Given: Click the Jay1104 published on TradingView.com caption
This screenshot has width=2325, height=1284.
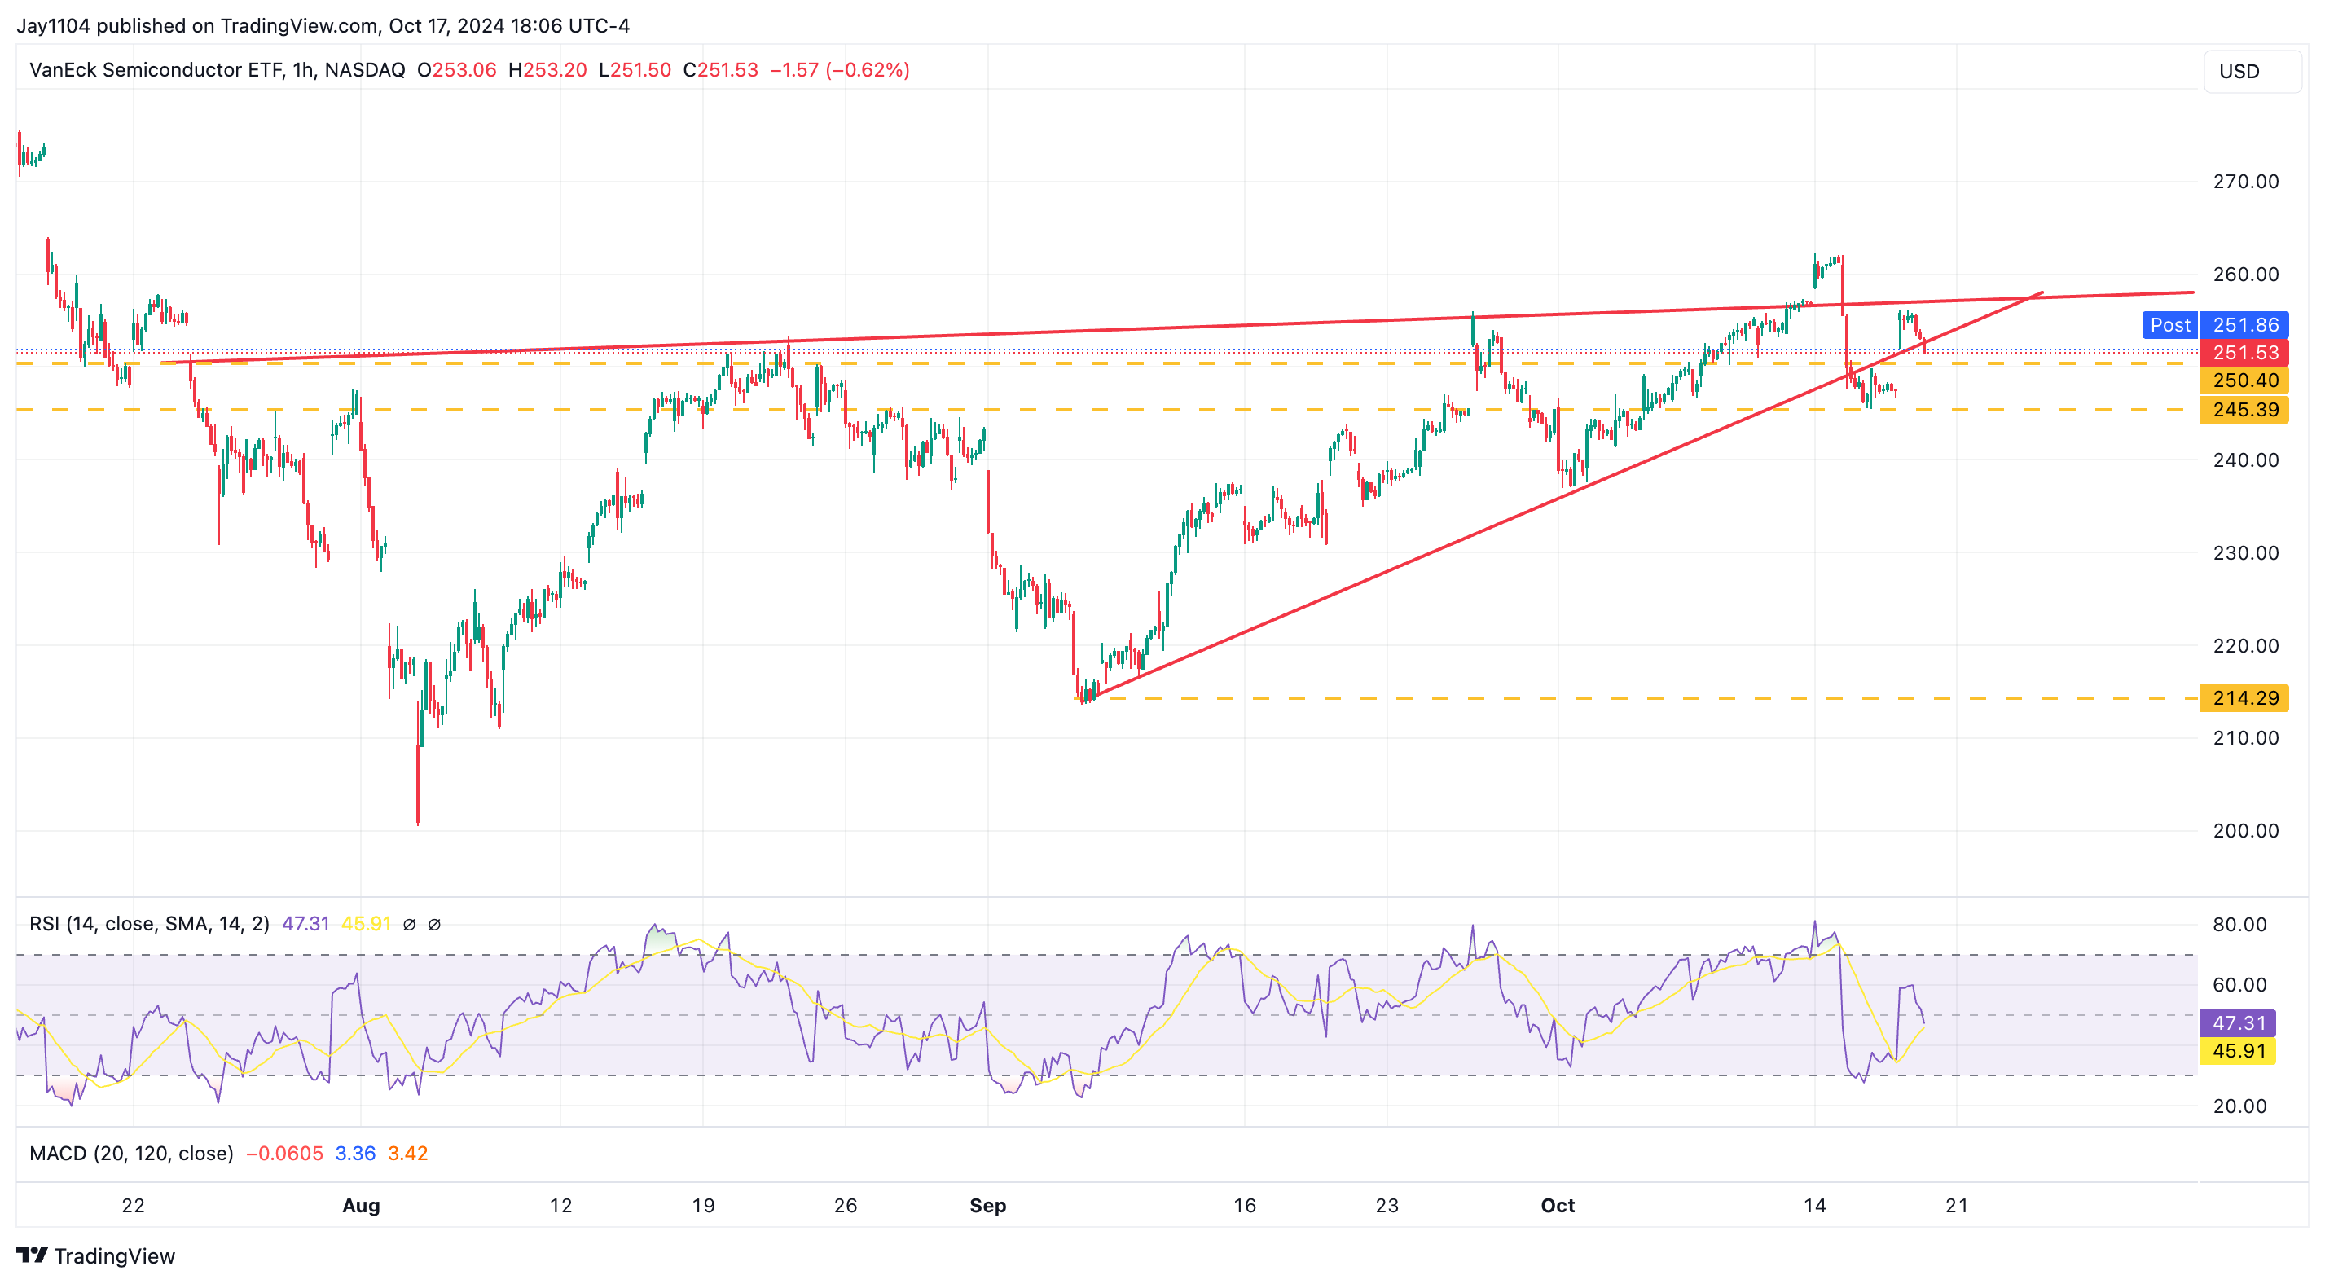Looking at the screenshot, I should click(x=323, y=25).
